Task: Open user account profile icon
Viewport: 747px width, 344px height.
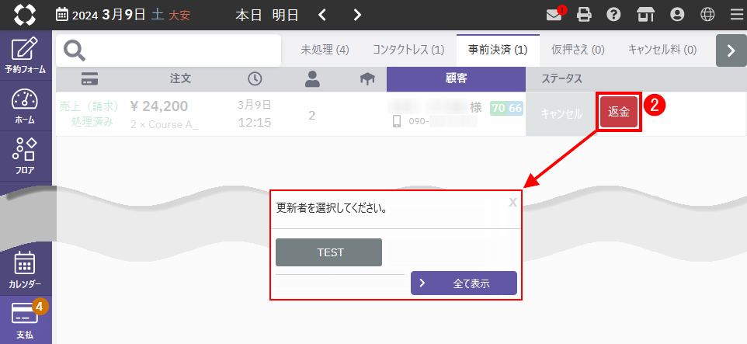Action: (677, 14)
